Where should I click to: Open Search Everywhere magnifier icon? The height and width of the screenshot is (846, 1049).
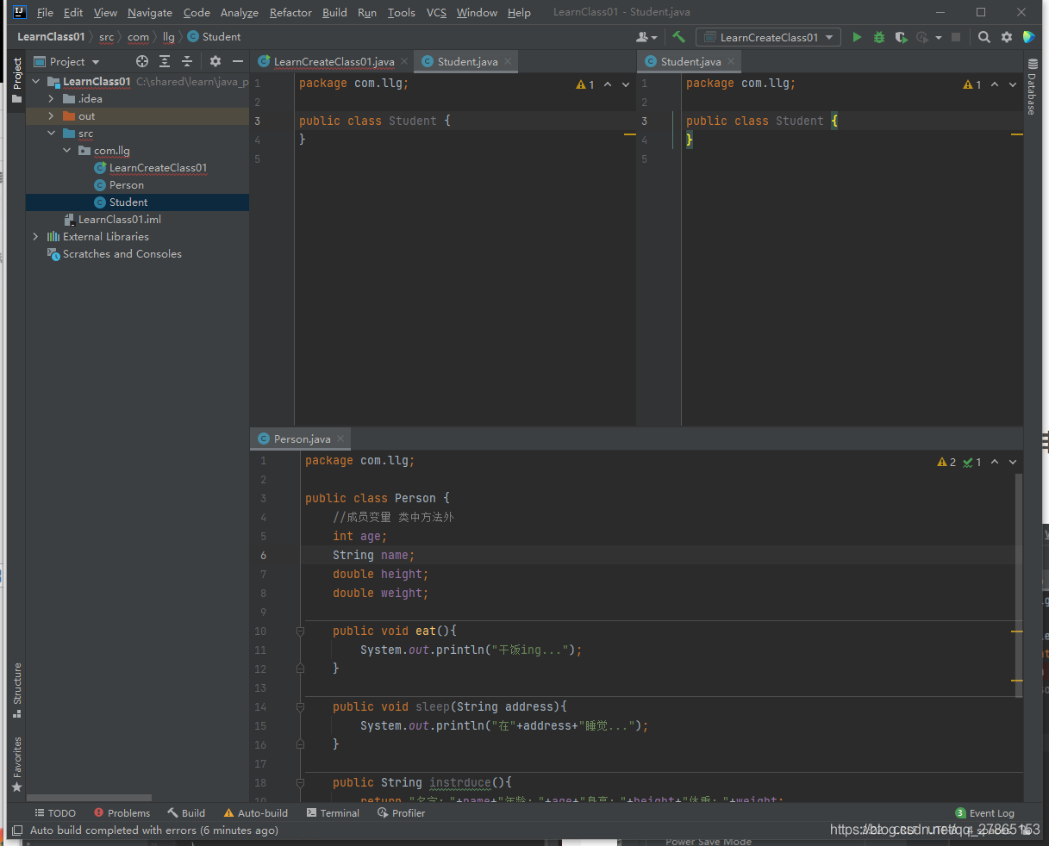click(x=984, y=37)
